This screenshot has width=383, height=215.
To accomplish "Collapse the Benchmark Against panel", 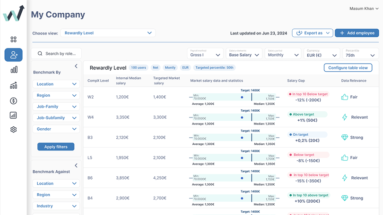I will point(76,165).
